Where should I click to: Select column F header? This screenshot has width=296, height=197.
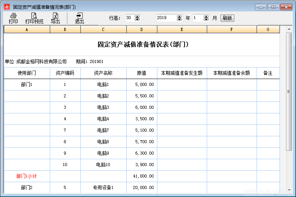[232, 29]
